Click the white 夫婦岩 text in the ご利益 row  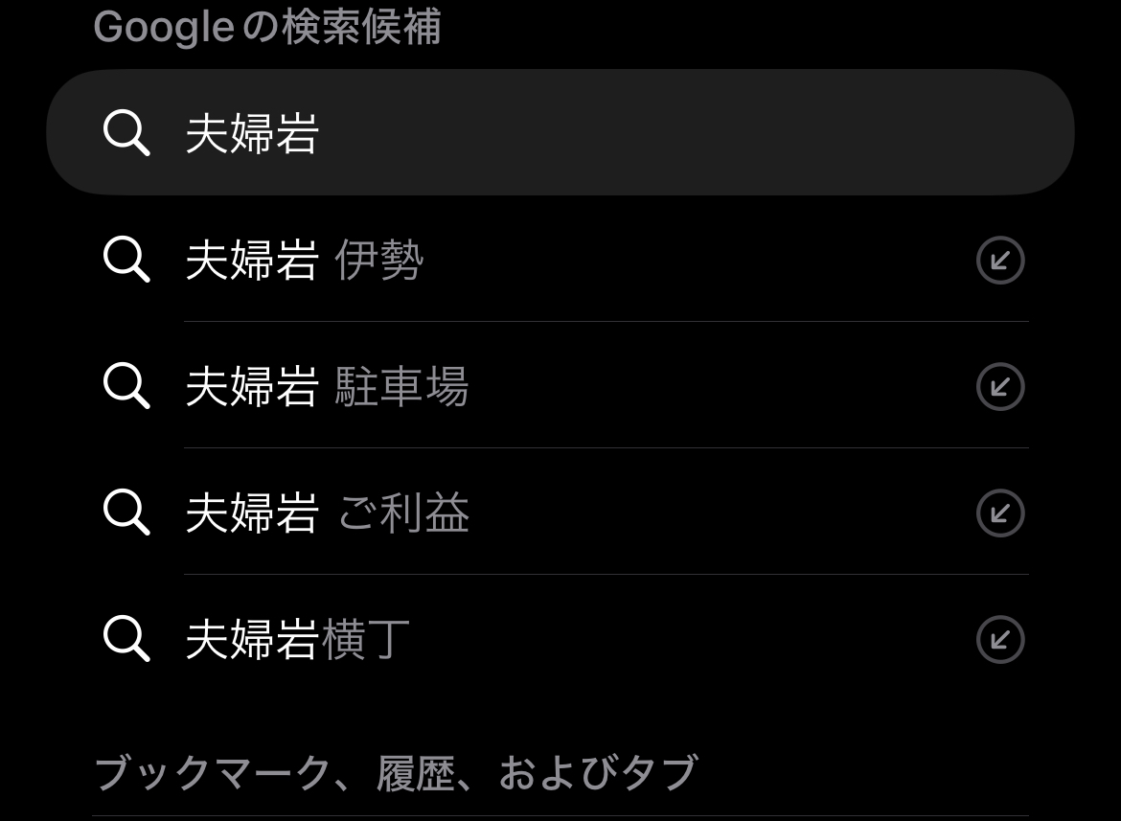[252, 513]
